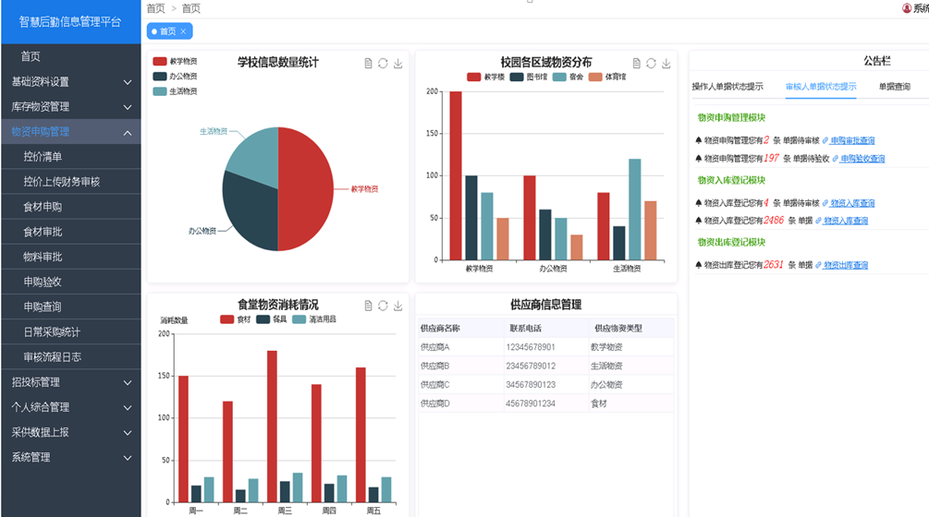
Task: Save the 食堂物资消耗情况 chart with download icon
Action: point(398,306)
